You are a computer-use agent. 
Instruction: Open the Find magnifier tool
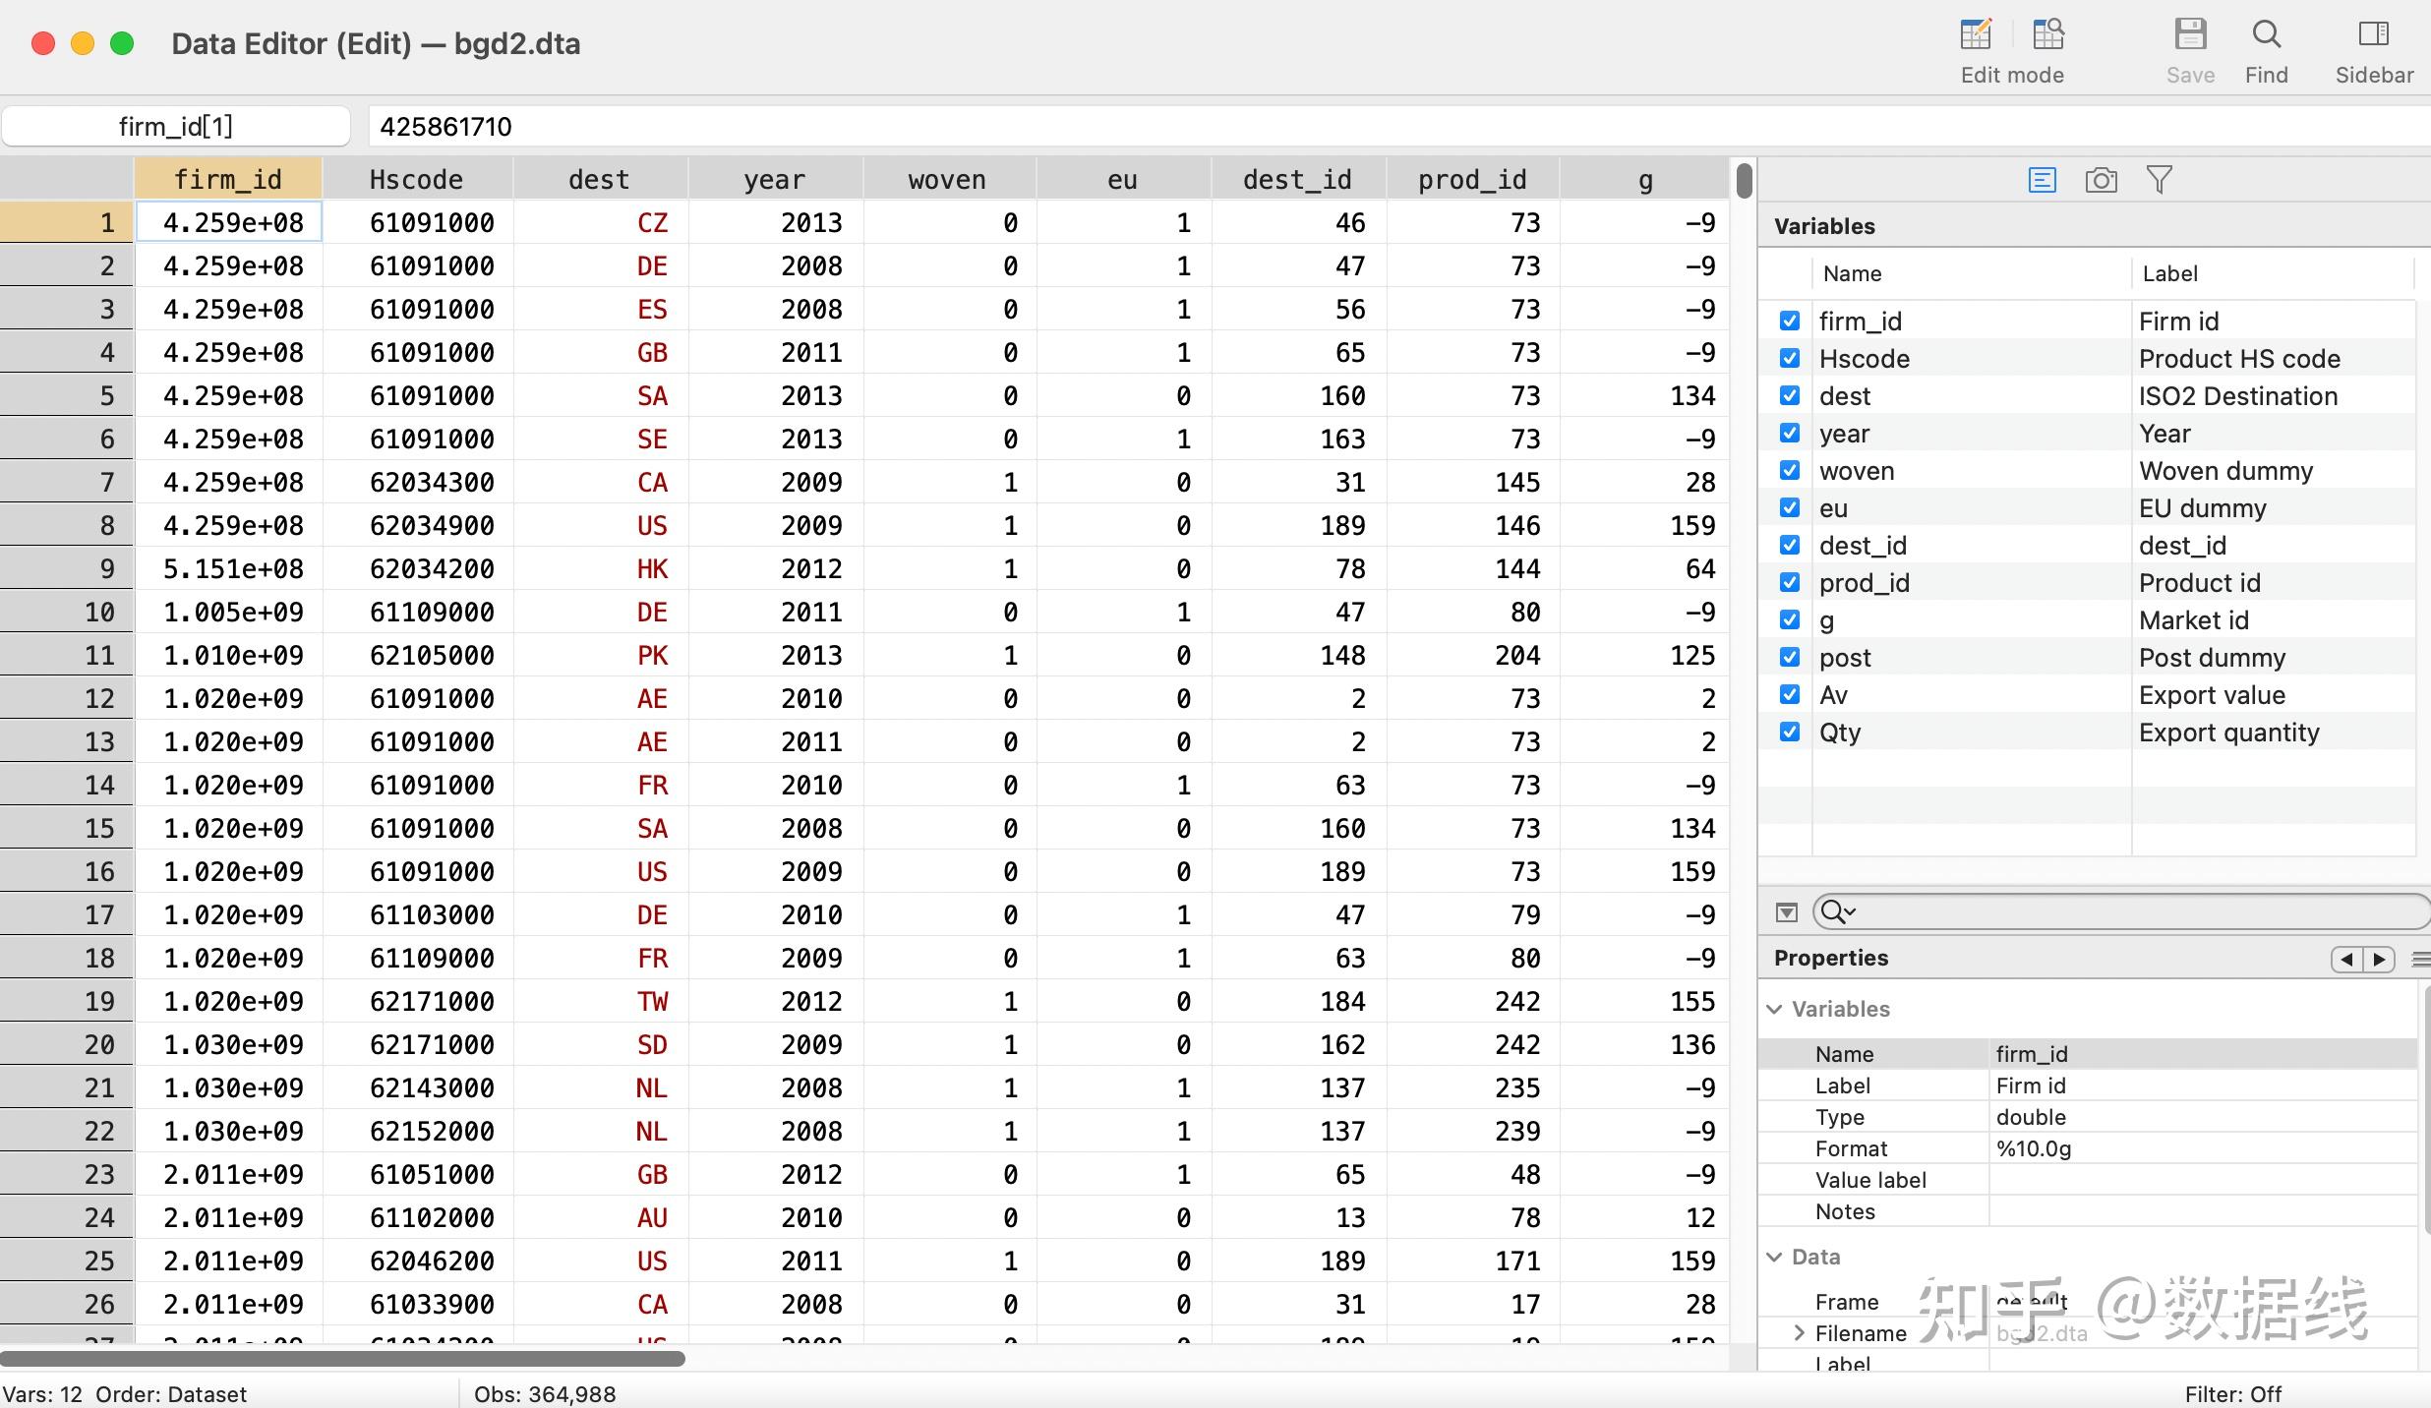pyautogui.click(x=2266, y=35)
